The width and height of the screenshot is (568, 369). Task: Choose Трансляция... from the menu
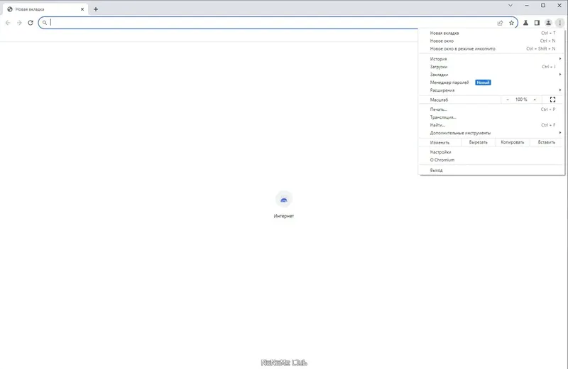pyautogui.click(x=491, y=117)
